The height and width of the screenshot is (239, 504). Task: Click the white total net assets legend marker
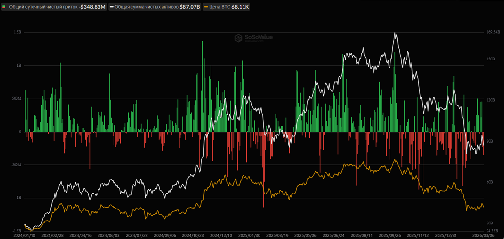point(112,7)
